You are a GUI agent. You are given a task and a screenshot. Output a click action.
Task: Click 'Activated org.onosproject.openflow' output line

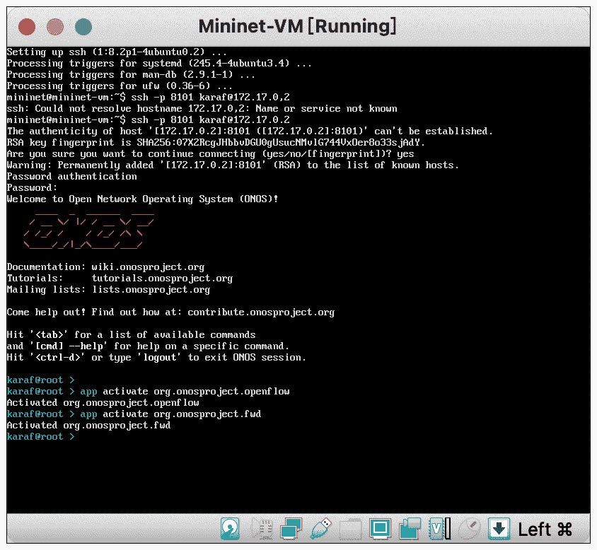103,403
